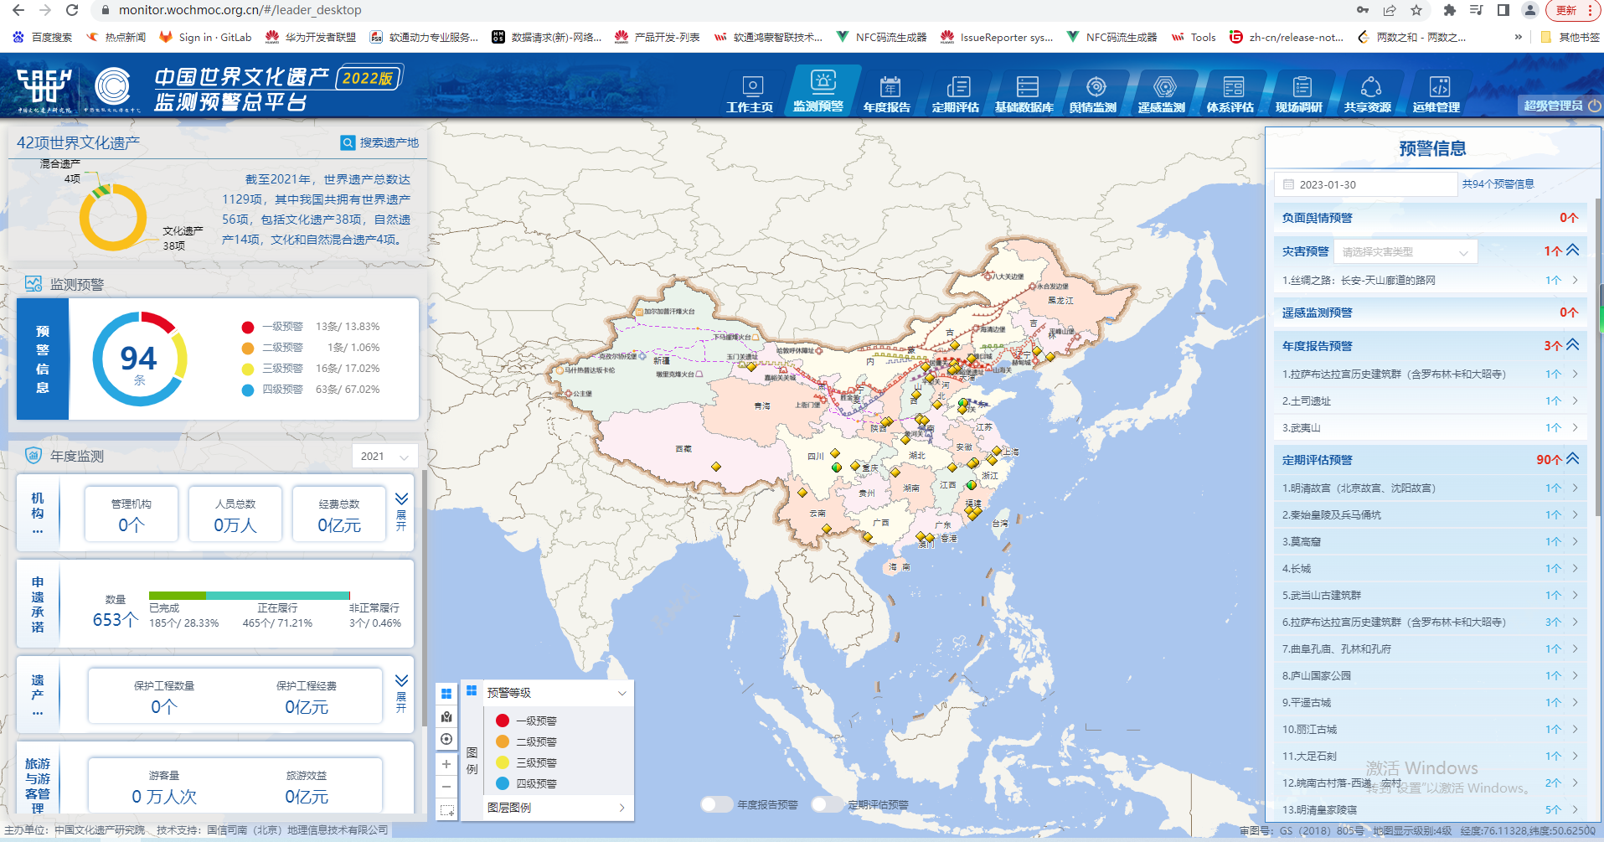The image size is (1604, 842).
Task: Open the 年度报告 tab
Action: coord(887,94)
